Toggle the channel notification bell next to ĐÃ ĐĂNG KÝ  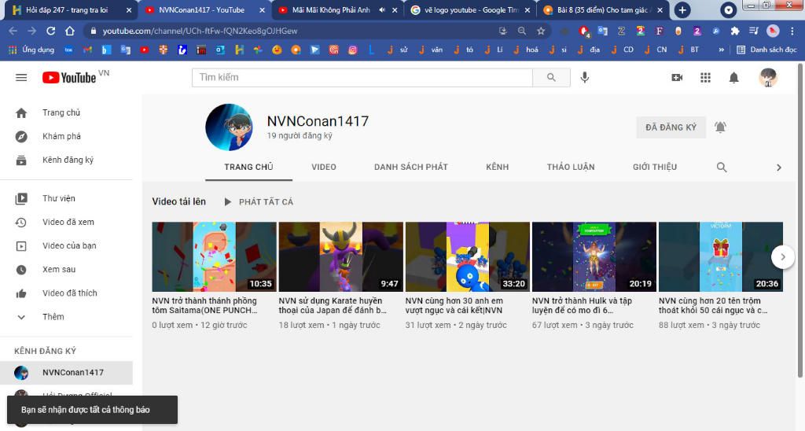(x=720, y=127)
